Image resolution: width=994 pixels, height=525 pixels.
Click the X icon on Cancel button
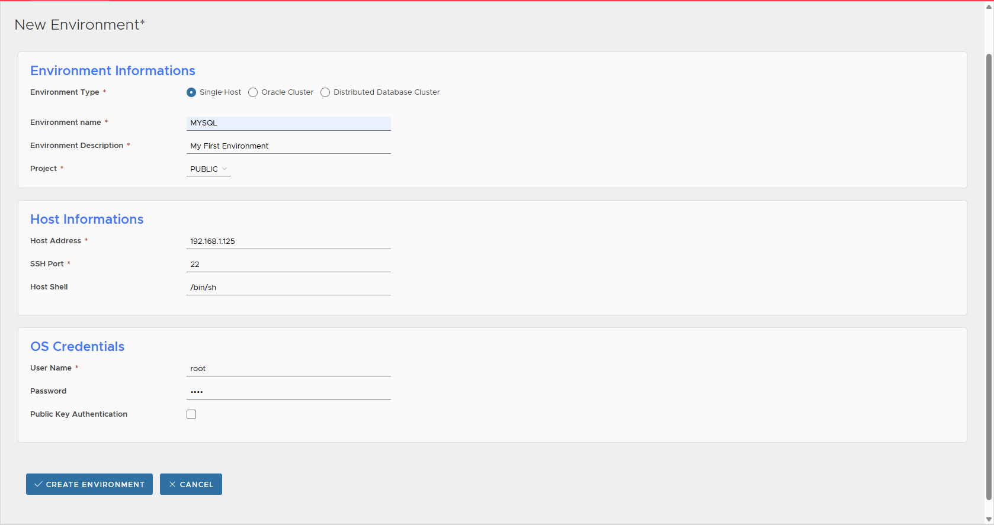tap(172, 484)
